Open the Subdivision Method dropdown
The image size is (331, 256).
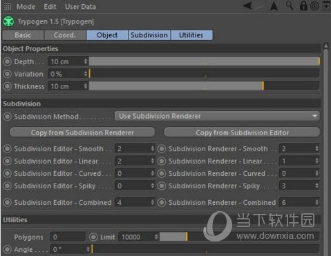[x=217, y=116]
